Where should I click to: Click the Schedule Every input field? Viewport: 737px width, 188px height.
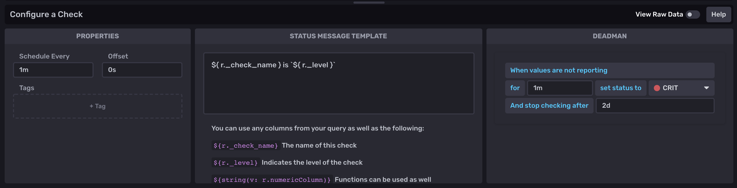pyautogui.click(x=53, y=70)
